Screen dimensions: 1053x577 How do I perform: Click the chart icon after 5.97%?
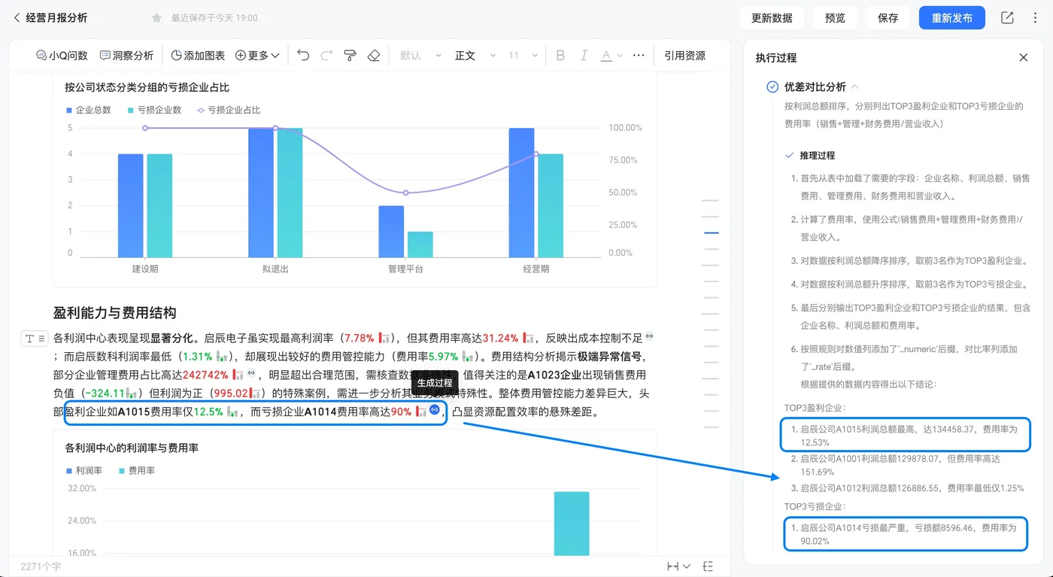[468, 357]
